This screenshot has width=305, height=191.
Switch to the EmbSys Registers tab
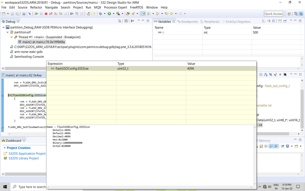point(236,22)
